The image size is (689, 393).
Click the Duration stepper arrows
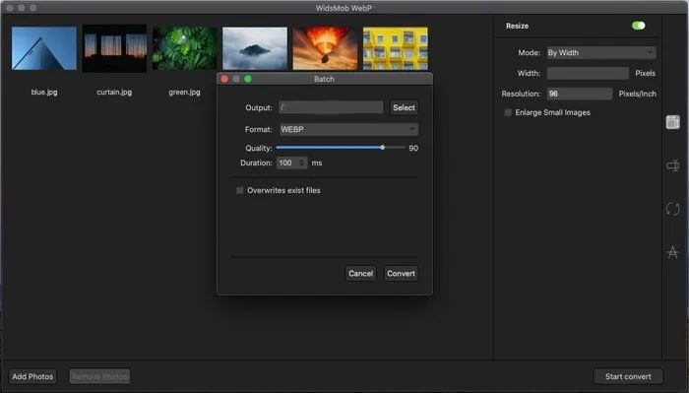[x=302, y=163]
